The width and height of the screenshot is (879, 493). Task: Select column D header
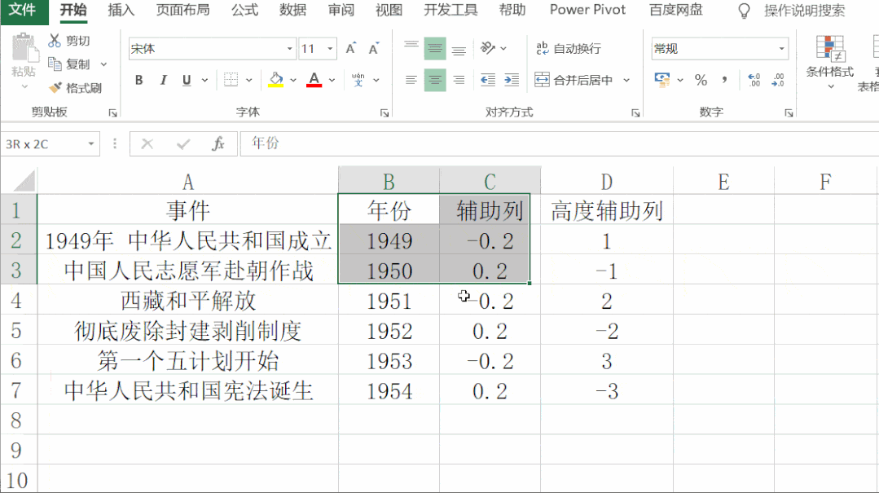pyautogui.click(x=607, y=181)
